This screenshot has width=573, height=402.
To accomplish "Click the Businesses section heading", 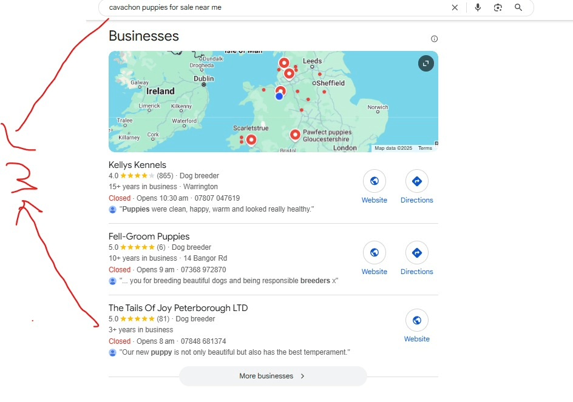I will click(144, 36).
